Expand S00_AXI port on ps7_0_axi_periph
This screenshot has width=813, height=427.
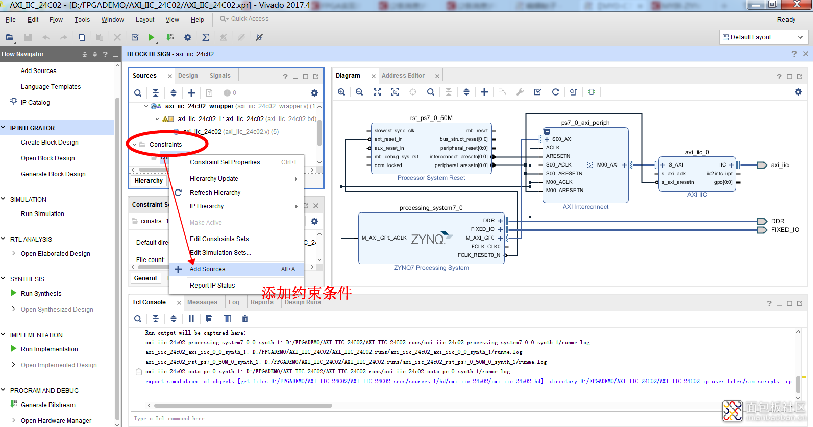[547, 139]
